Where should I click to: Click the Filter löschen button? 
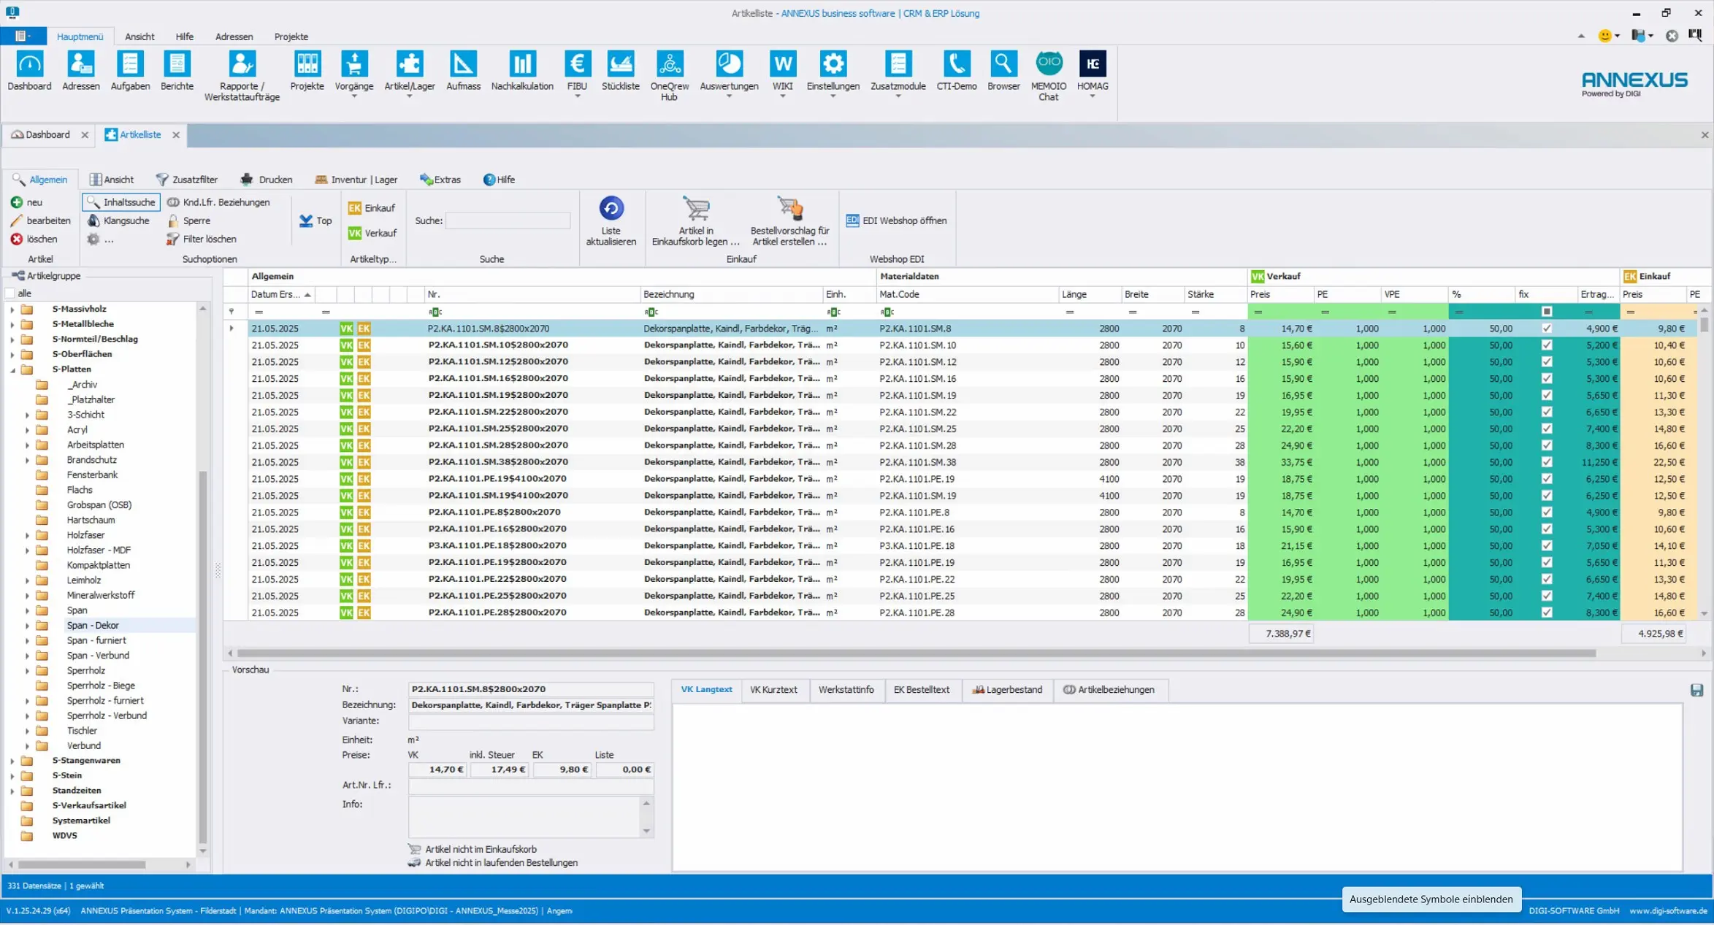pyautogui.click(x=201, y=239)
